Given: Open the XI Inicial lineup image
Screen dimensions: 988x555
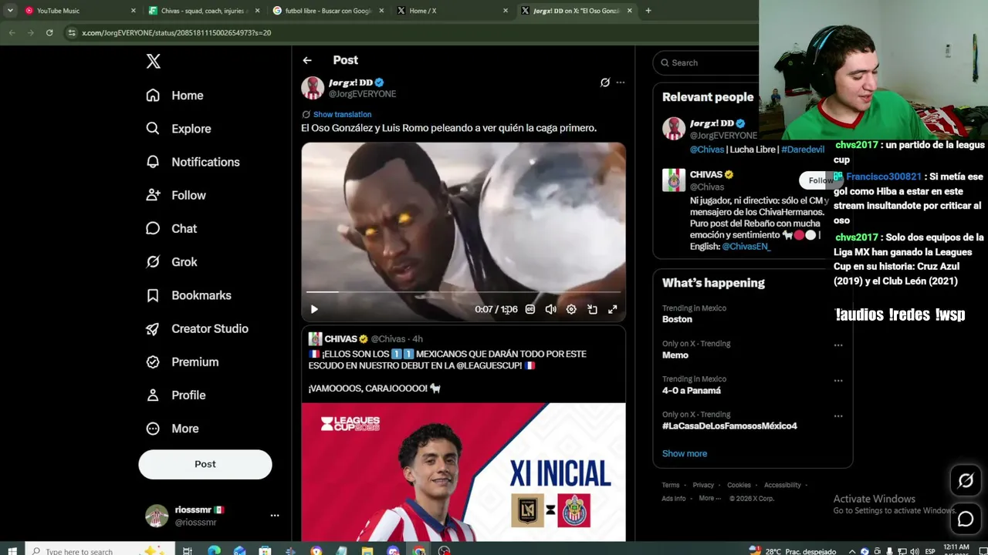Looking at the screenshot, I should [463, 472].
